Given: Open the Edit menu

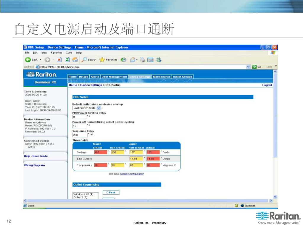Looking at the screenshot, I should point(35,53).
